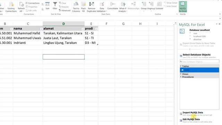Click cell 'Juata Laut, Tarakan'

click(x=63, y=38)
